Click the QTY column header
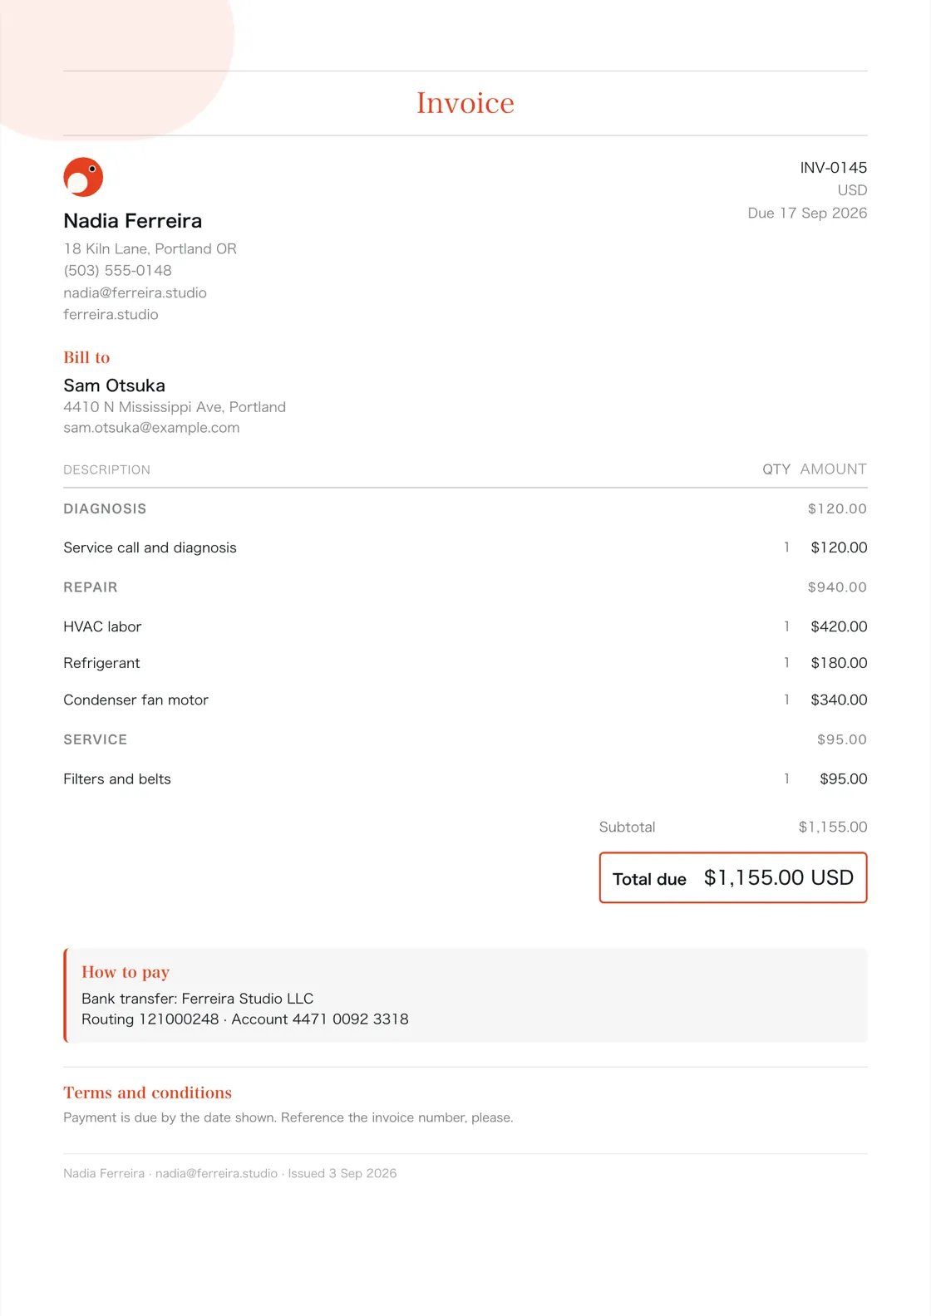931x1316 pixels. (776, 469)
